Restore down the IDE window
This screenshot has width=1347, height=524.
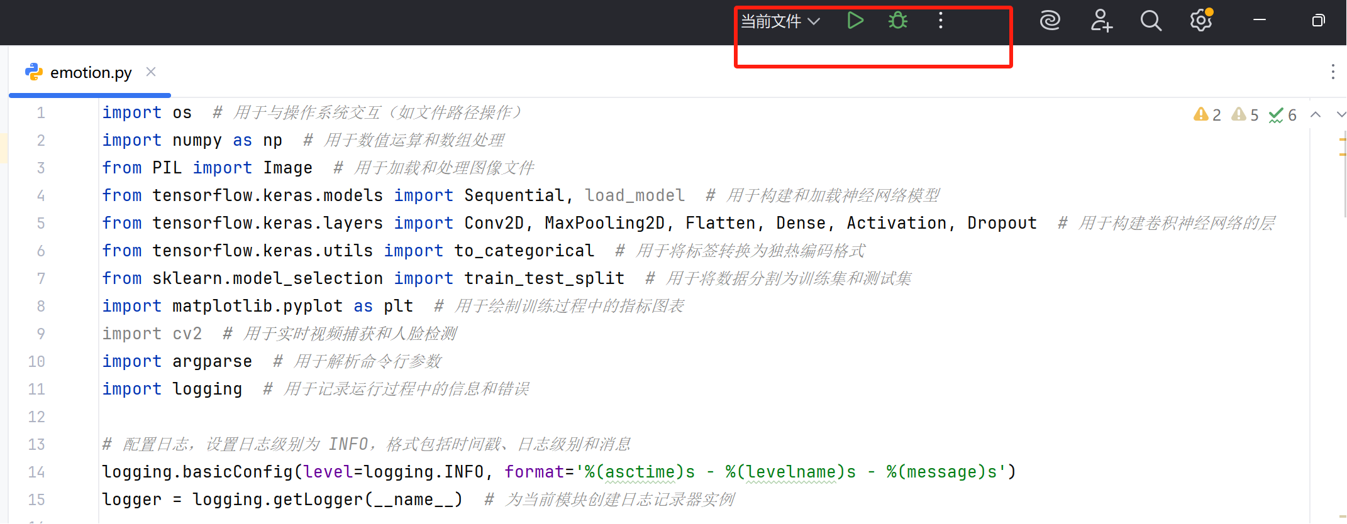tap(1318, 21)
